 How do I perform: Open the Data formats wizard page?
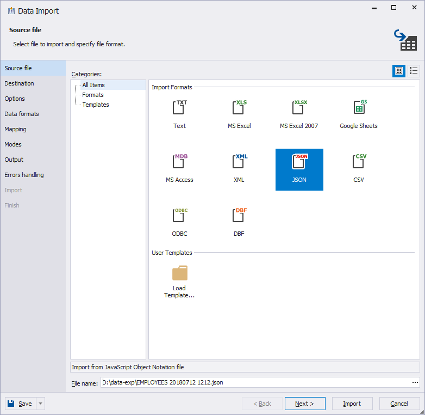(33, 114)
